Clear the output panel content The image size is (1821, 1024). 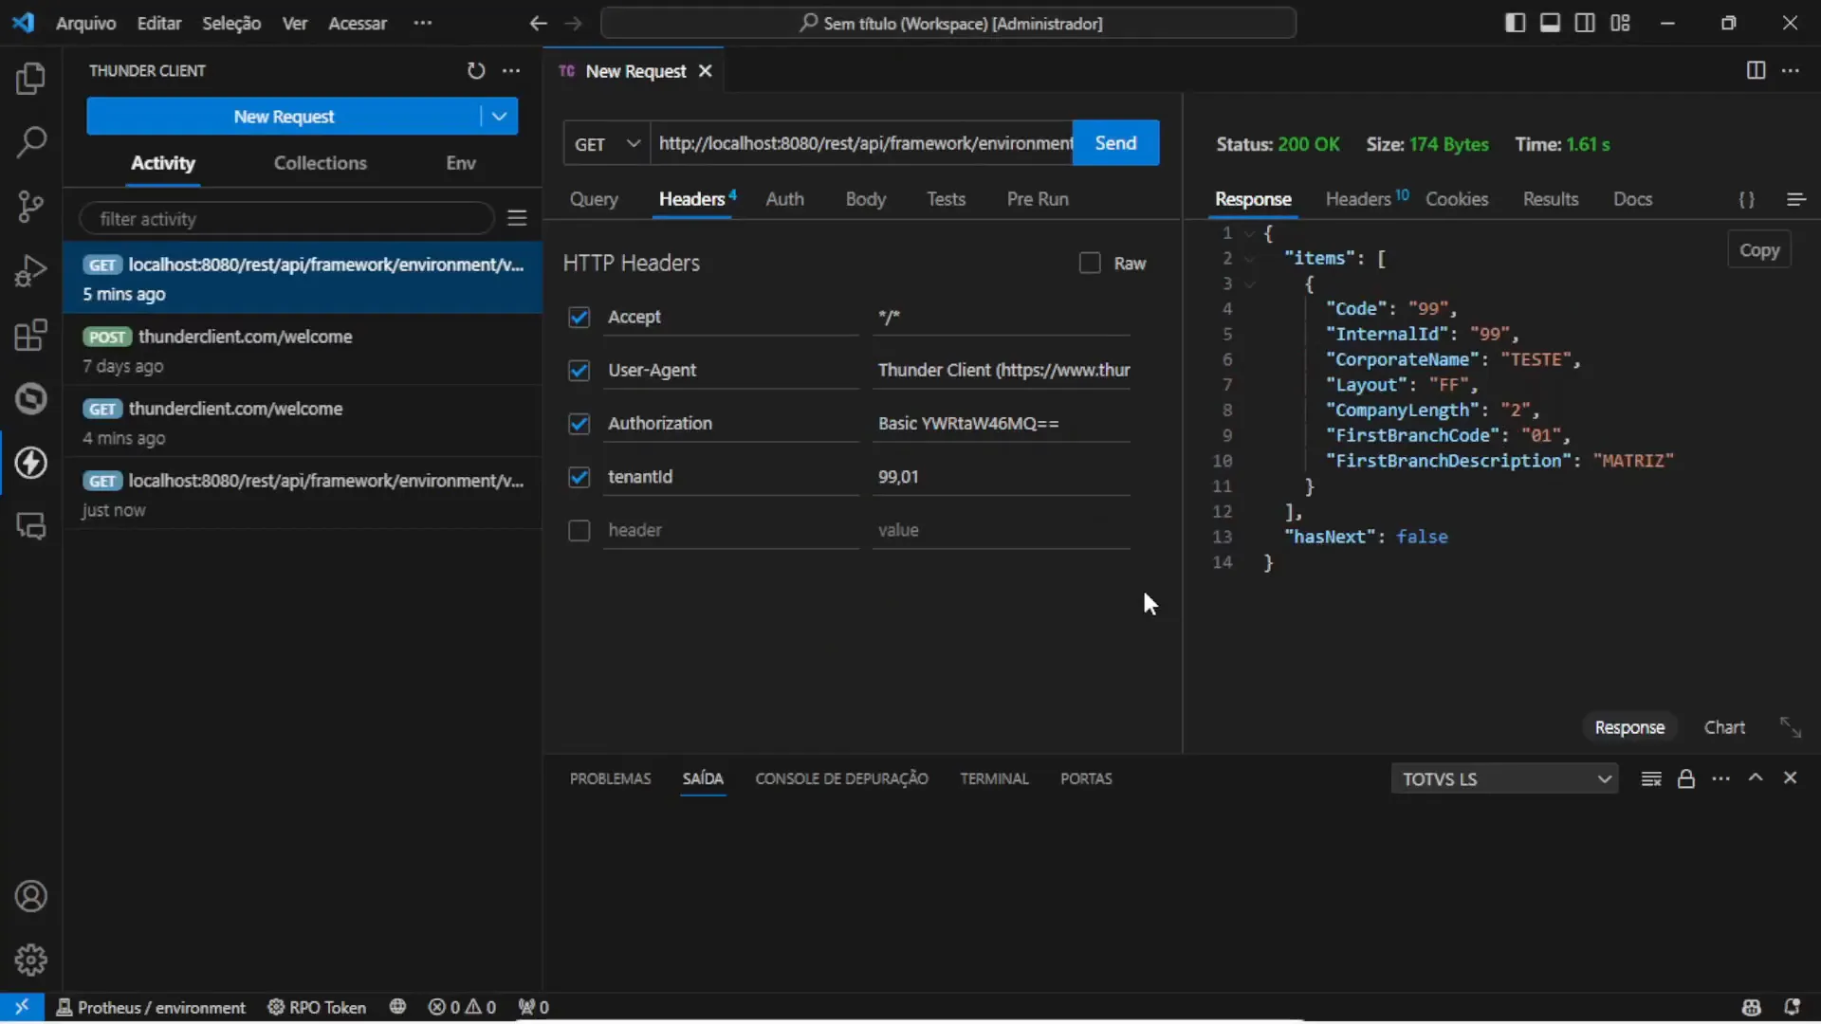click(1650, 777)
